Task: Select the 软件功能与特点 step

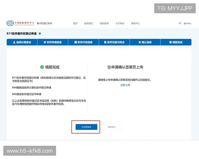Action: pos(114,42)
